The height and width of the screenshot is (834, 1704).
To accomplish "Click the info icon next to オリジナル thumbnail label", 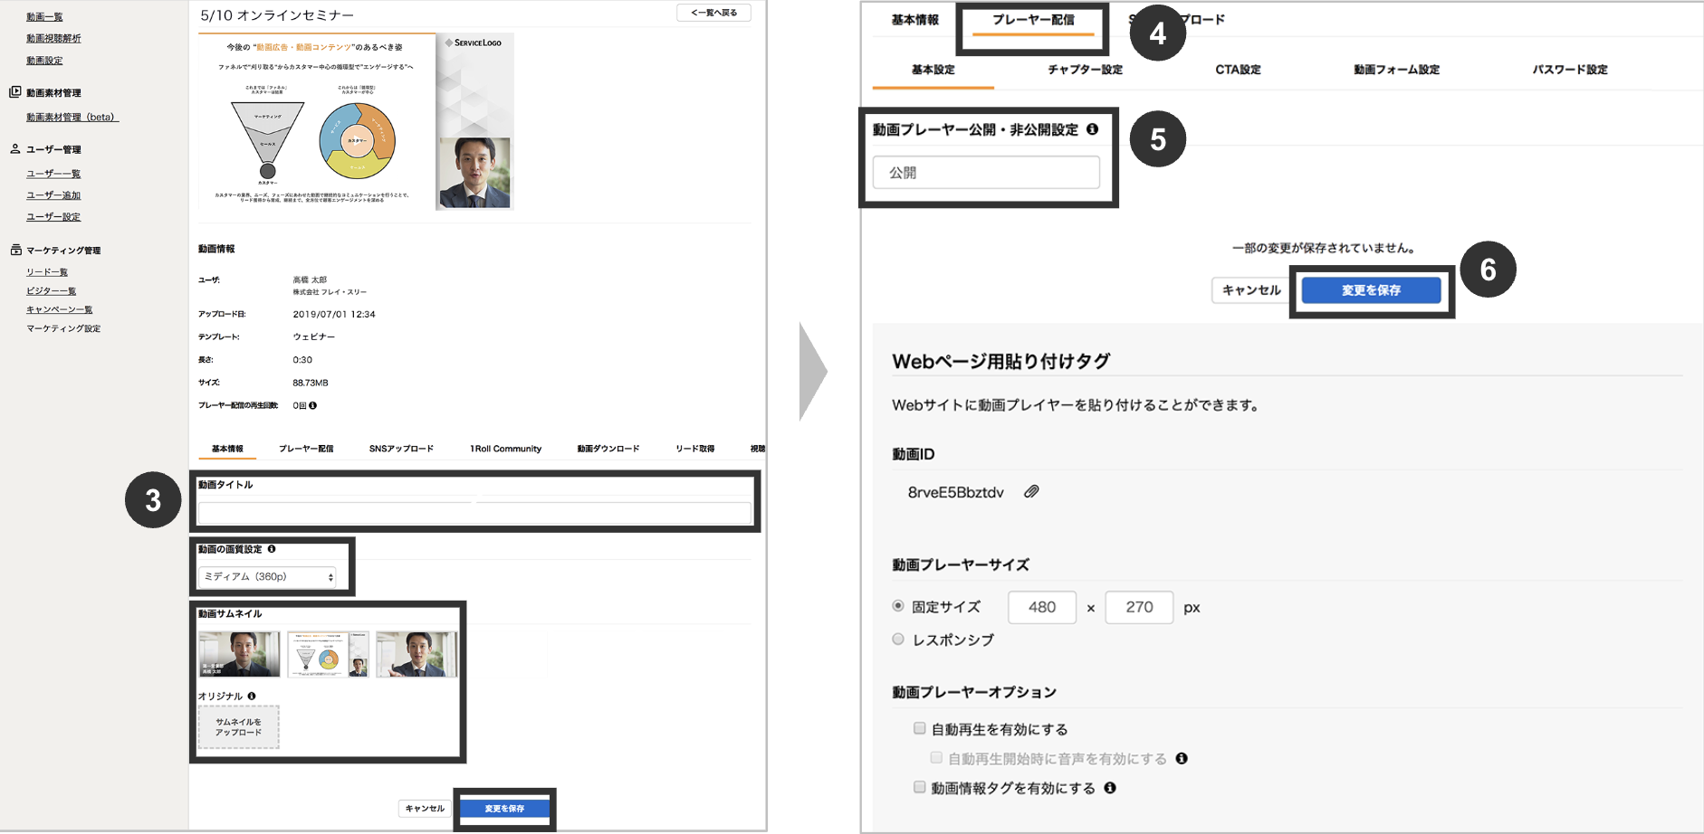I will pyautogui.click(x=250, y=697).
